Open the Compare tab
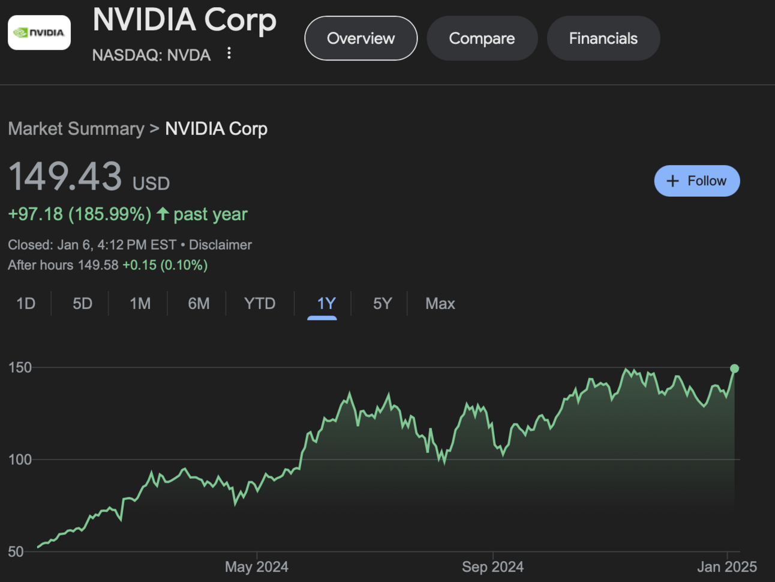This screenshot has width=775, height=582. 482,38
